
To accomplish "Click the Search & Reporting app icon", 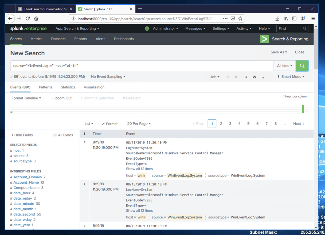I will (264, 39).
